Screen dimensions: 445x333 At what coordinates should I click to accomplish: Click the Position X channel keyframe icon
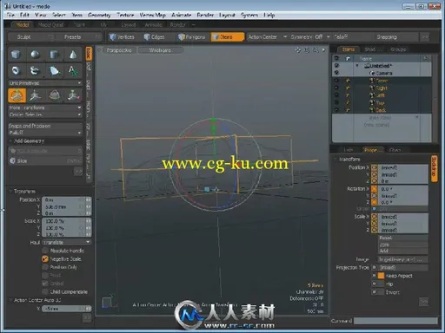pyautogui.click(x=375, y=167)
